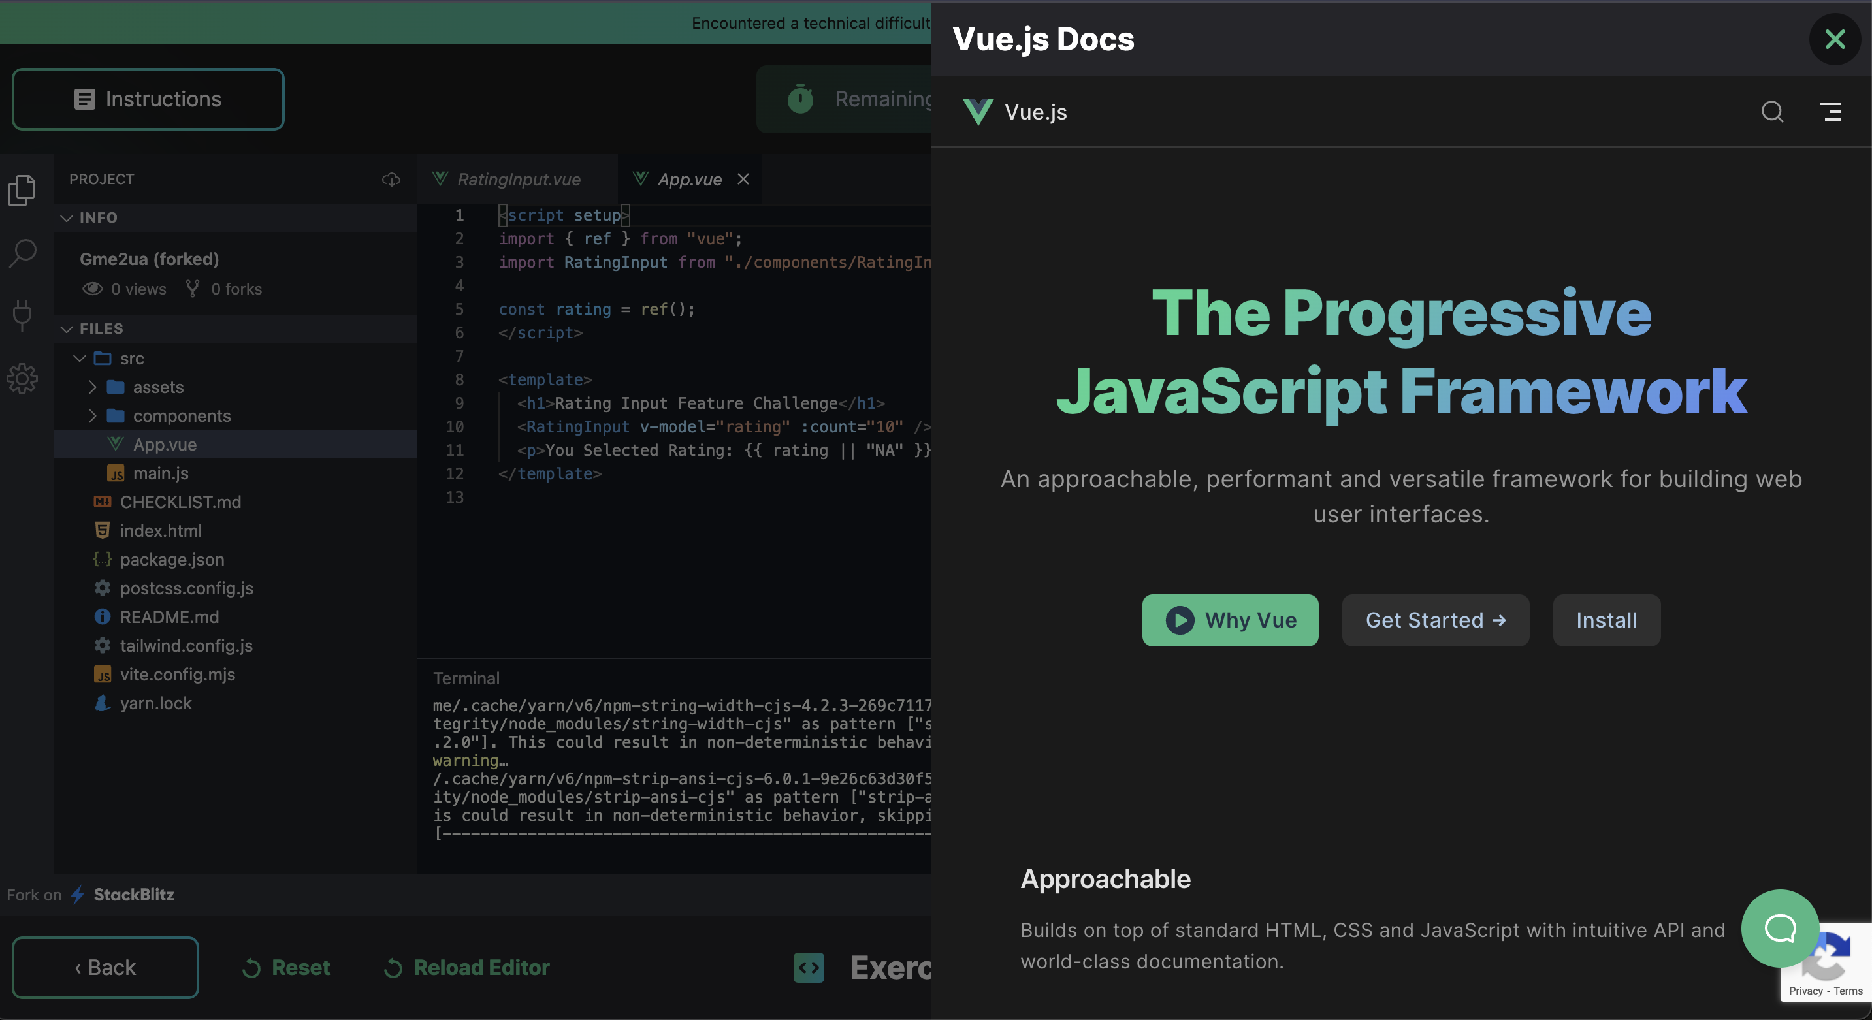The height and width of the screenshot is (1020, 1872).
Task: Click the PROJECT panel header label
Action: [102, 180]
